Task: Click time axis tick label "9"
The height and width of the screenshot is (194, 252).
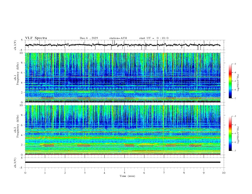Action: 204,173
